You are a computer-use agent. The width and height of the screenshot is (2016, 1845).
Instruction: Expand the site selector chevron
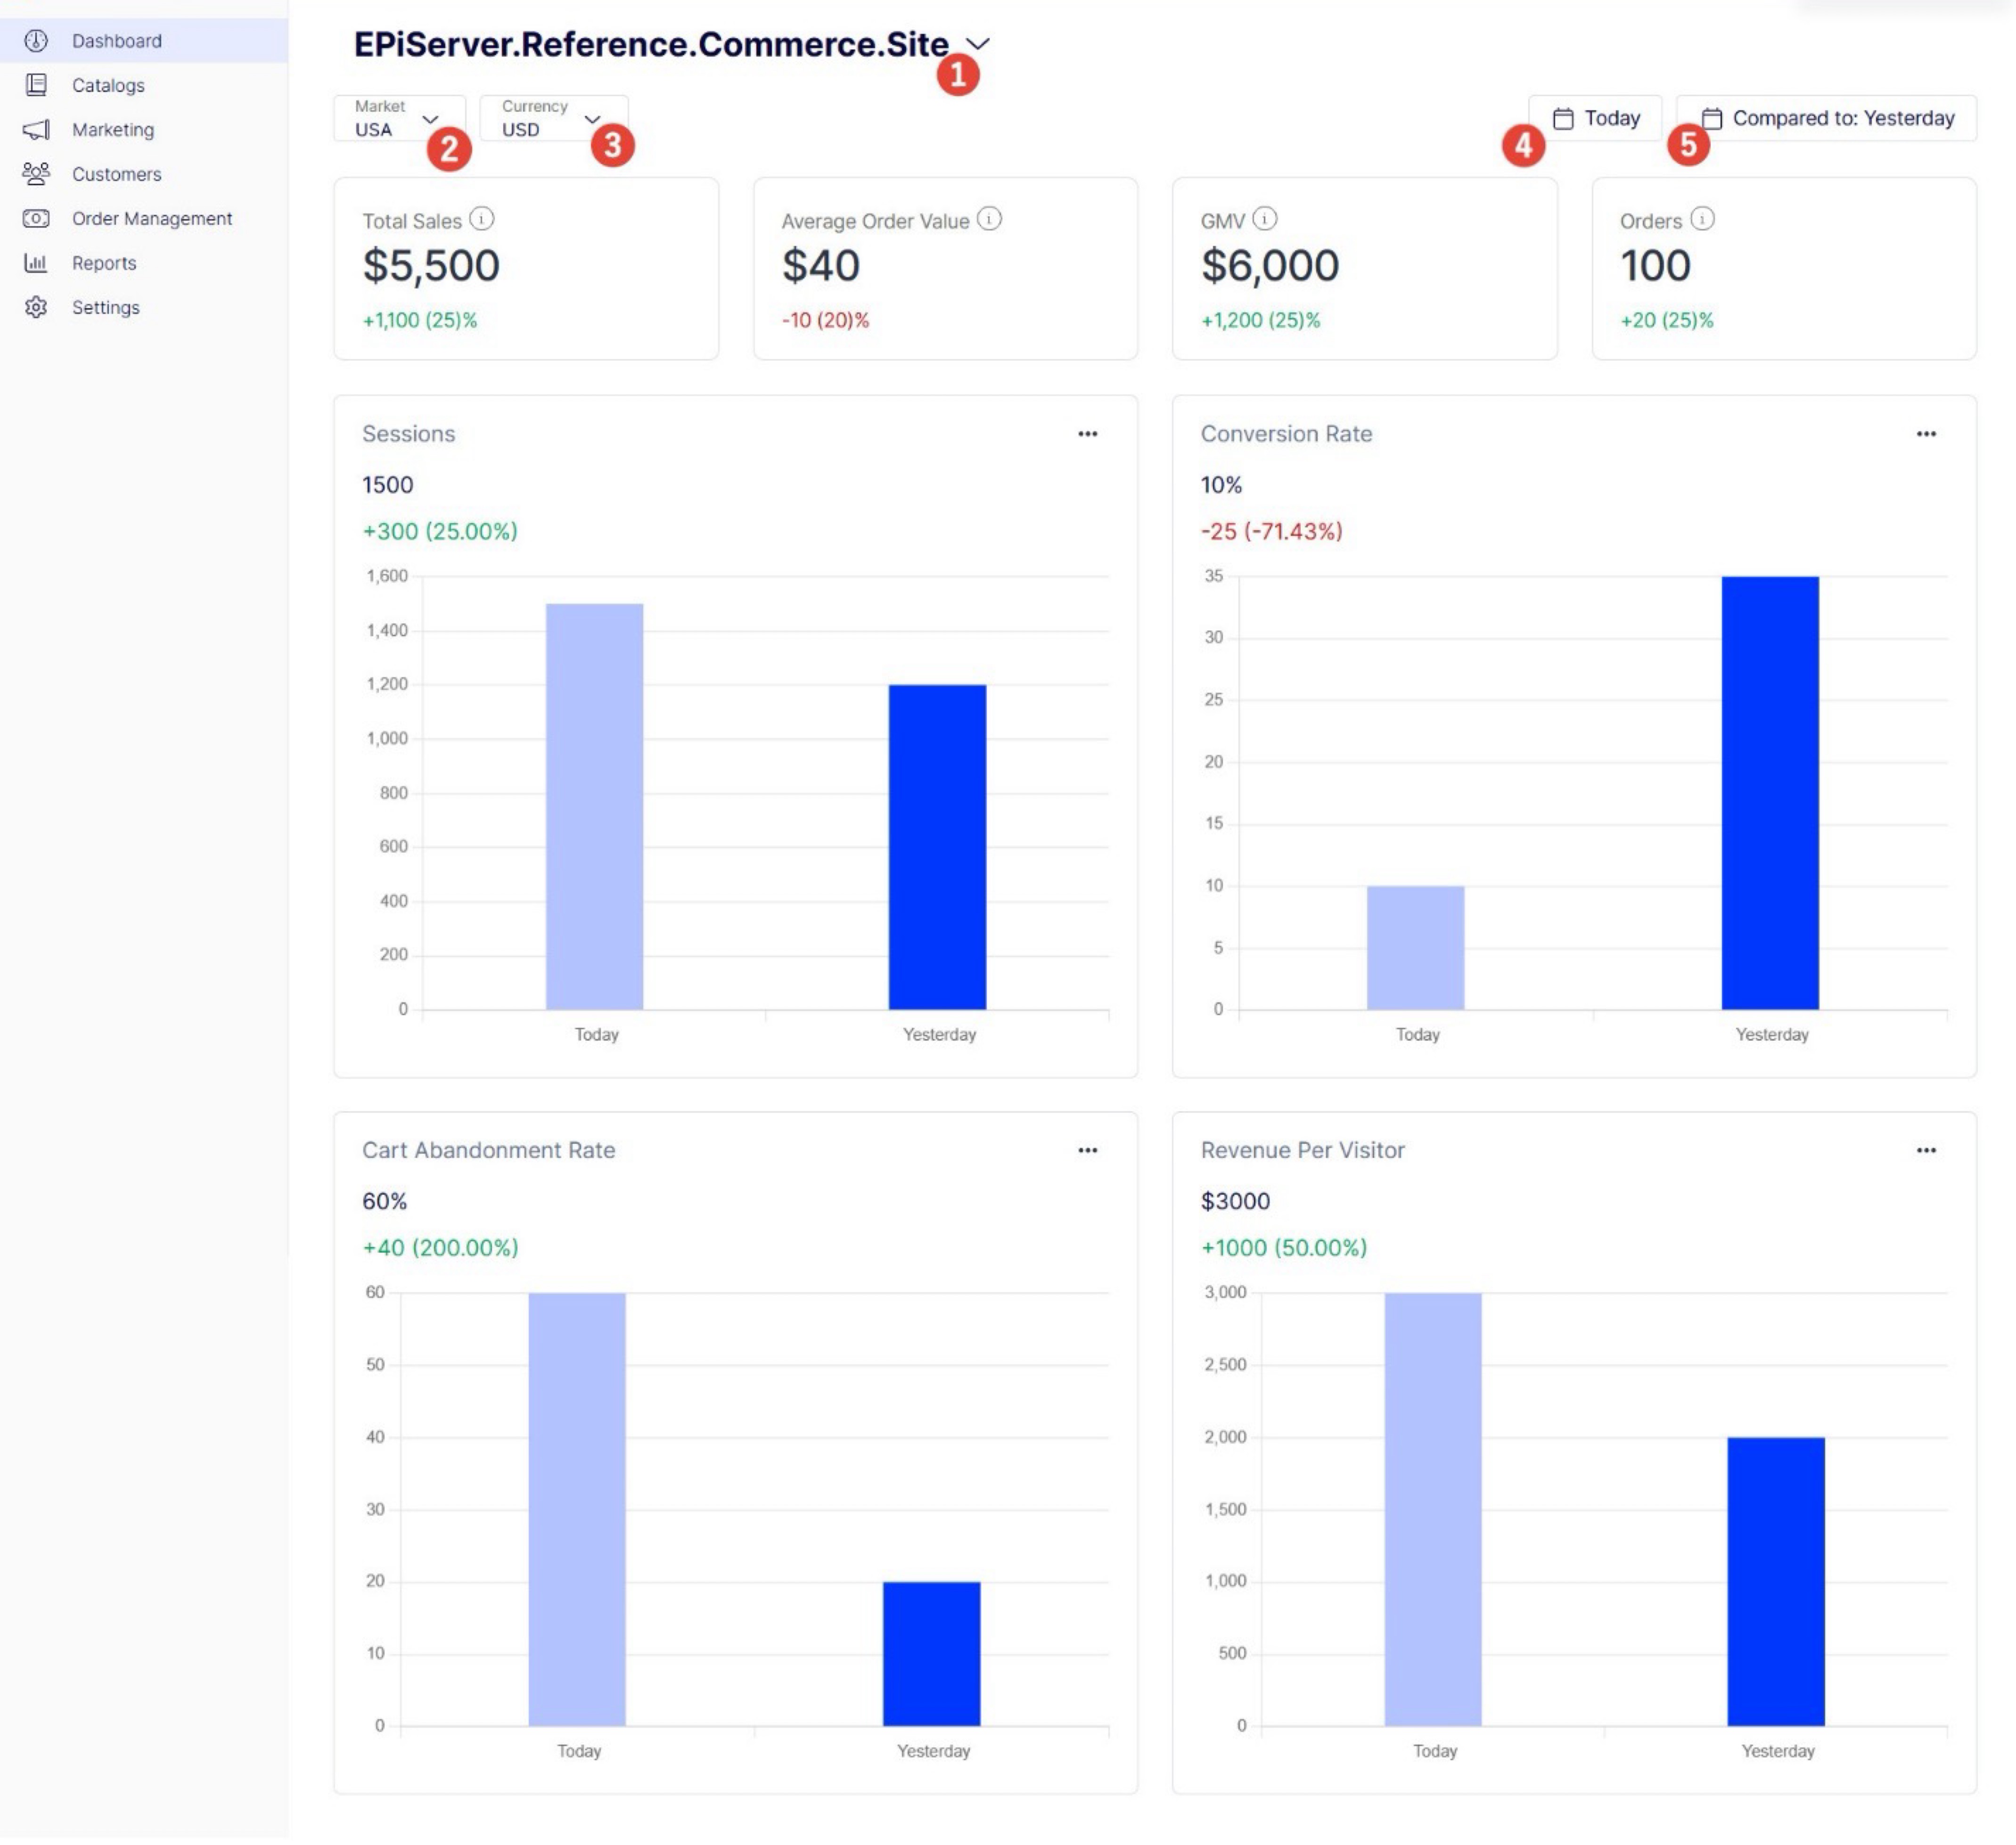pos(978,44)
